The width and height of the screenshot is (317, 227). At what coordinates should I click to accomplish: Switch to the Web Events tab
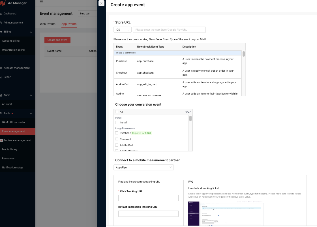(48, 24)
